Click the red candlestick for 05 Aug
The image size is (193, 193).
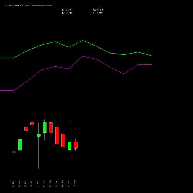click(57, 135)
